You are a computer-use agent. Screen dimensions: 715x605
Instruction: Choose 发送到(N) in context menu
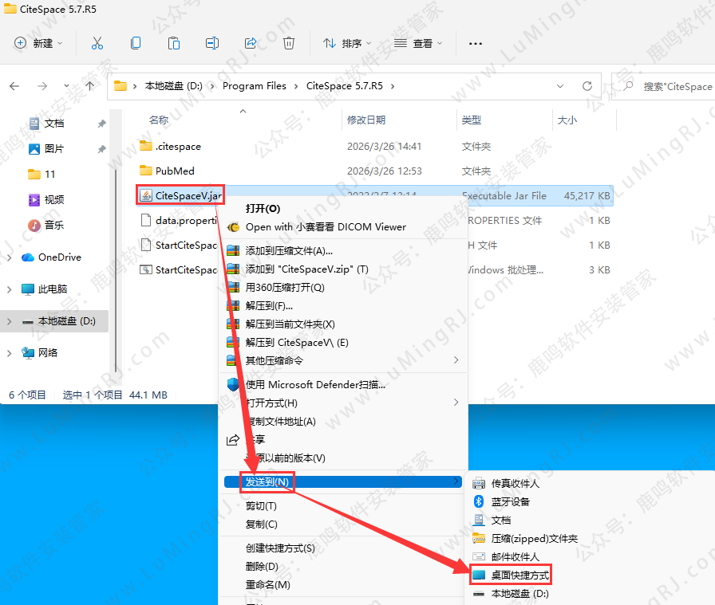pos(343,481)
